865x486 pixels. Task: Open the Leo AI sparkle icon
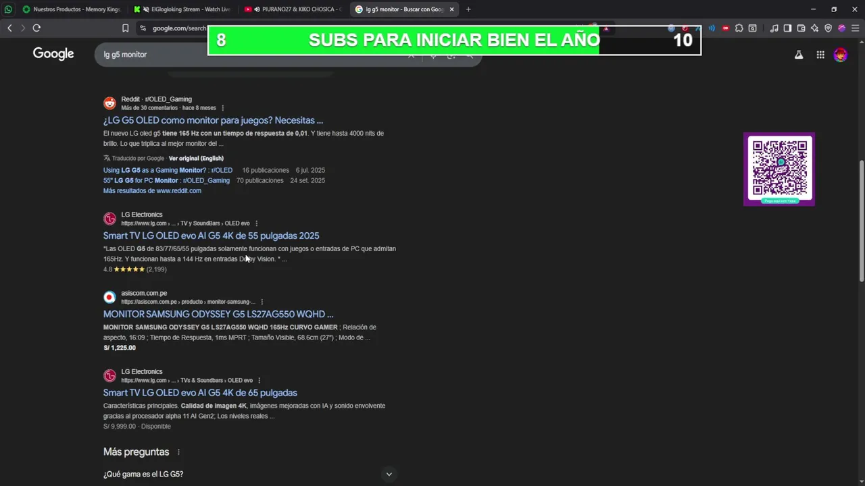pos(814,28)
